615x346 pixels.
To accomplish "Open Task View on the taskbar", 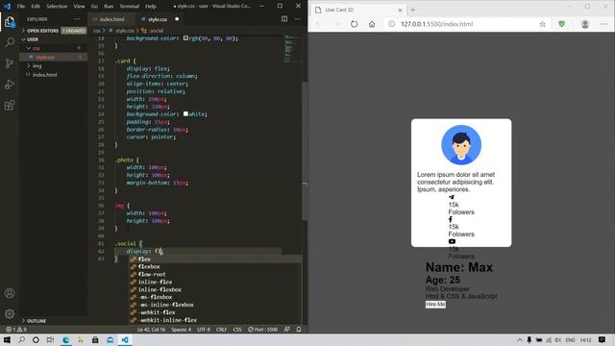I will click(x=50, y=339).
